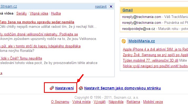Image resolution: width=188 pixels, height=105 pixels.
Task: Switch to the Vtipná videa tab
Action: click(x=39, y=13)
